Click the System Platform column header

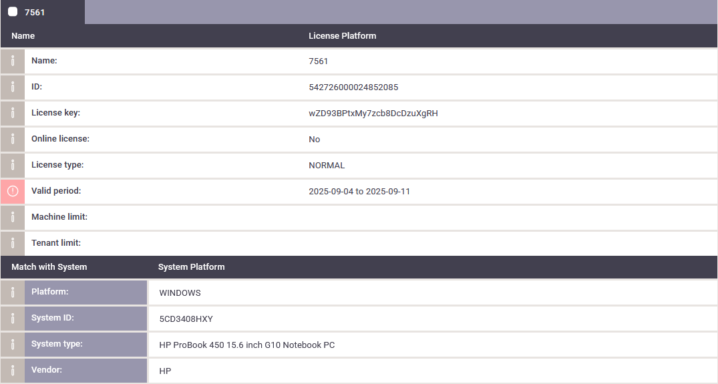click(x=192, y=267)
